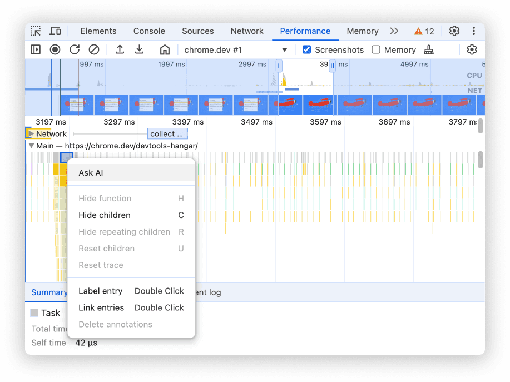The width and height of the screenshot is (510, 382).
Task: Open the chrome.dev #1 profile dropdown
Action: pyautogui.click(x=234, y=49)
